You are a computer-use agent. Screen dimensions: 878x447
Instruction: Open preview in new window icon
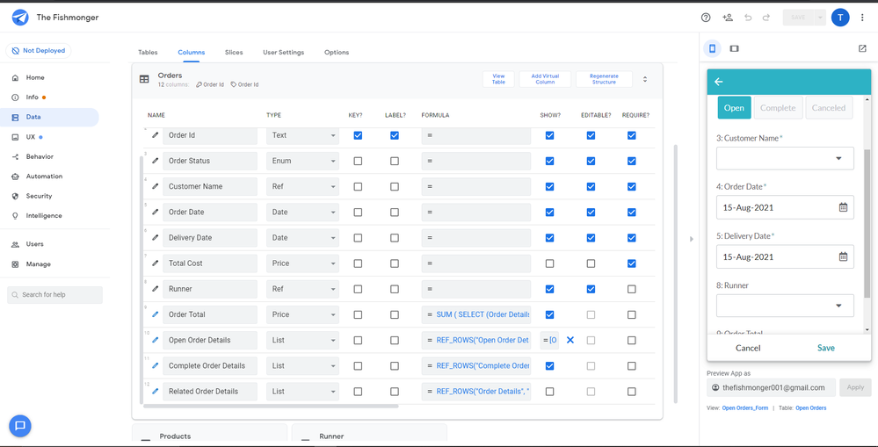coord(862,48)
